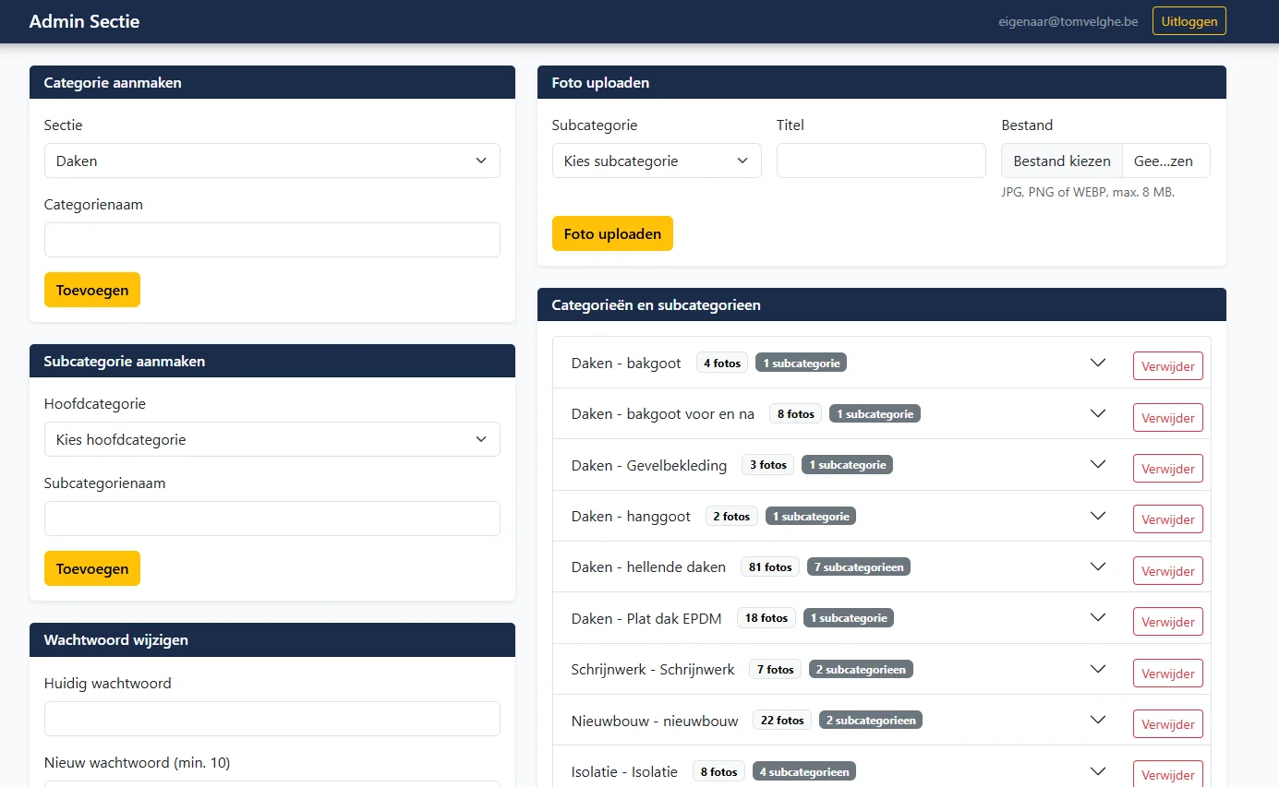Expand the Schrijnwerk - Schrijnwerk chevron
1279x787 pixels.
(1098, 669)
